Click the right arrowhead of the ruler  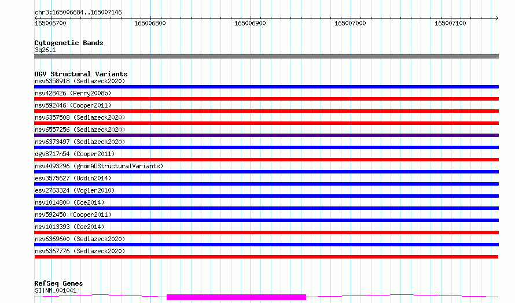click(496, 18)
